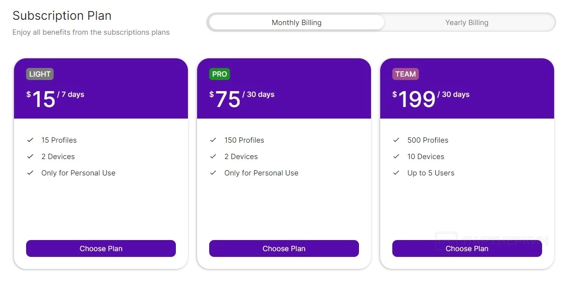Click Pro plan's Personal Use checkmark
Viewport: 573px width, 281px height.
[x=213, y=173]
